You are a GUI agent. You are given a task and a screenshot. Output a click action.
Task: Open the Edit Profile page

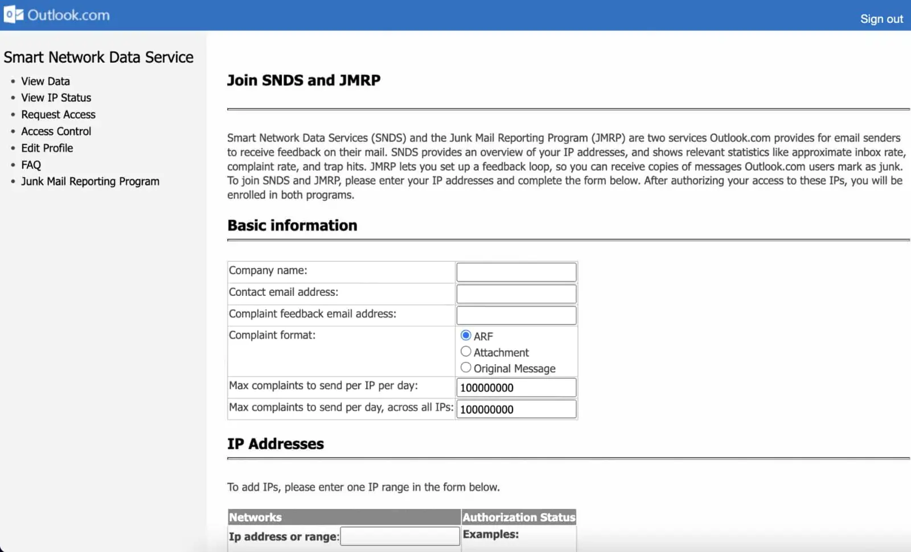(x=47, y=148)
